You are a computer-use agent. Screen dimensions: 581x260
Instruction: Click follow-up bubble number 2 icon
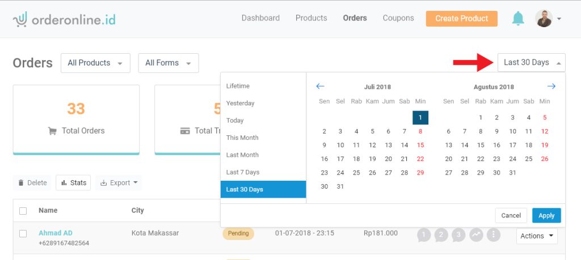tap(441, 235)
